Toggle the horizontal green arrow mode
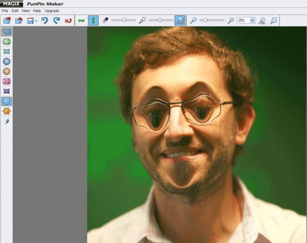The image size is (307, 243). pos(82,21)
